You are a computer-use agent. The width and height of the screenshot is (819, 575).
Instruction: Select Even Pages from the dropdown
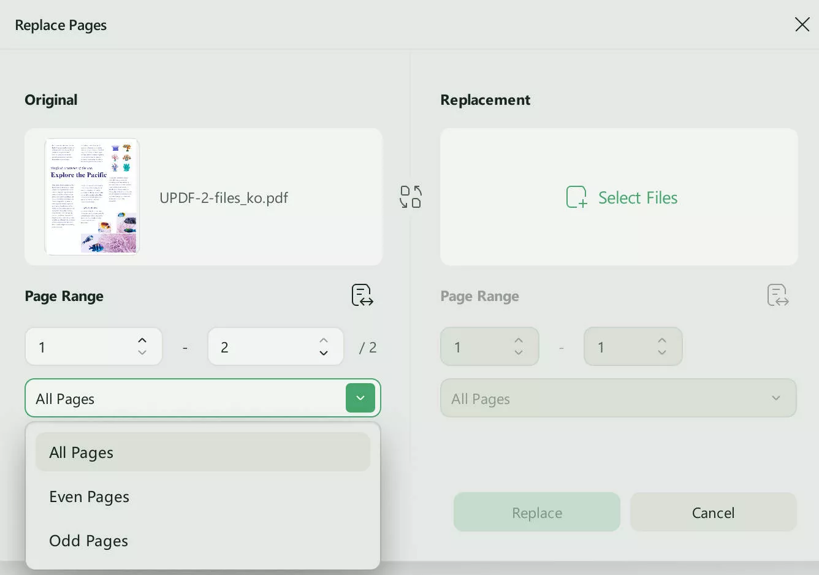pos(89,497)
